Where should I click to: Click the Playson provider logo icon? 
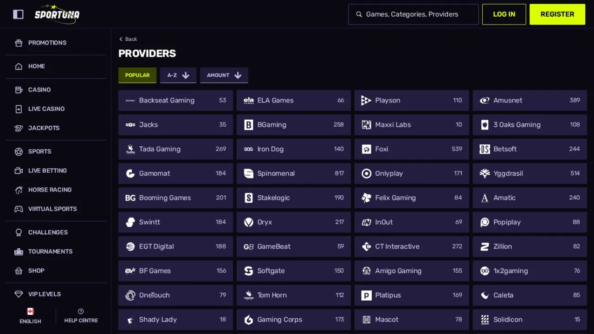(x=366, y=100)
